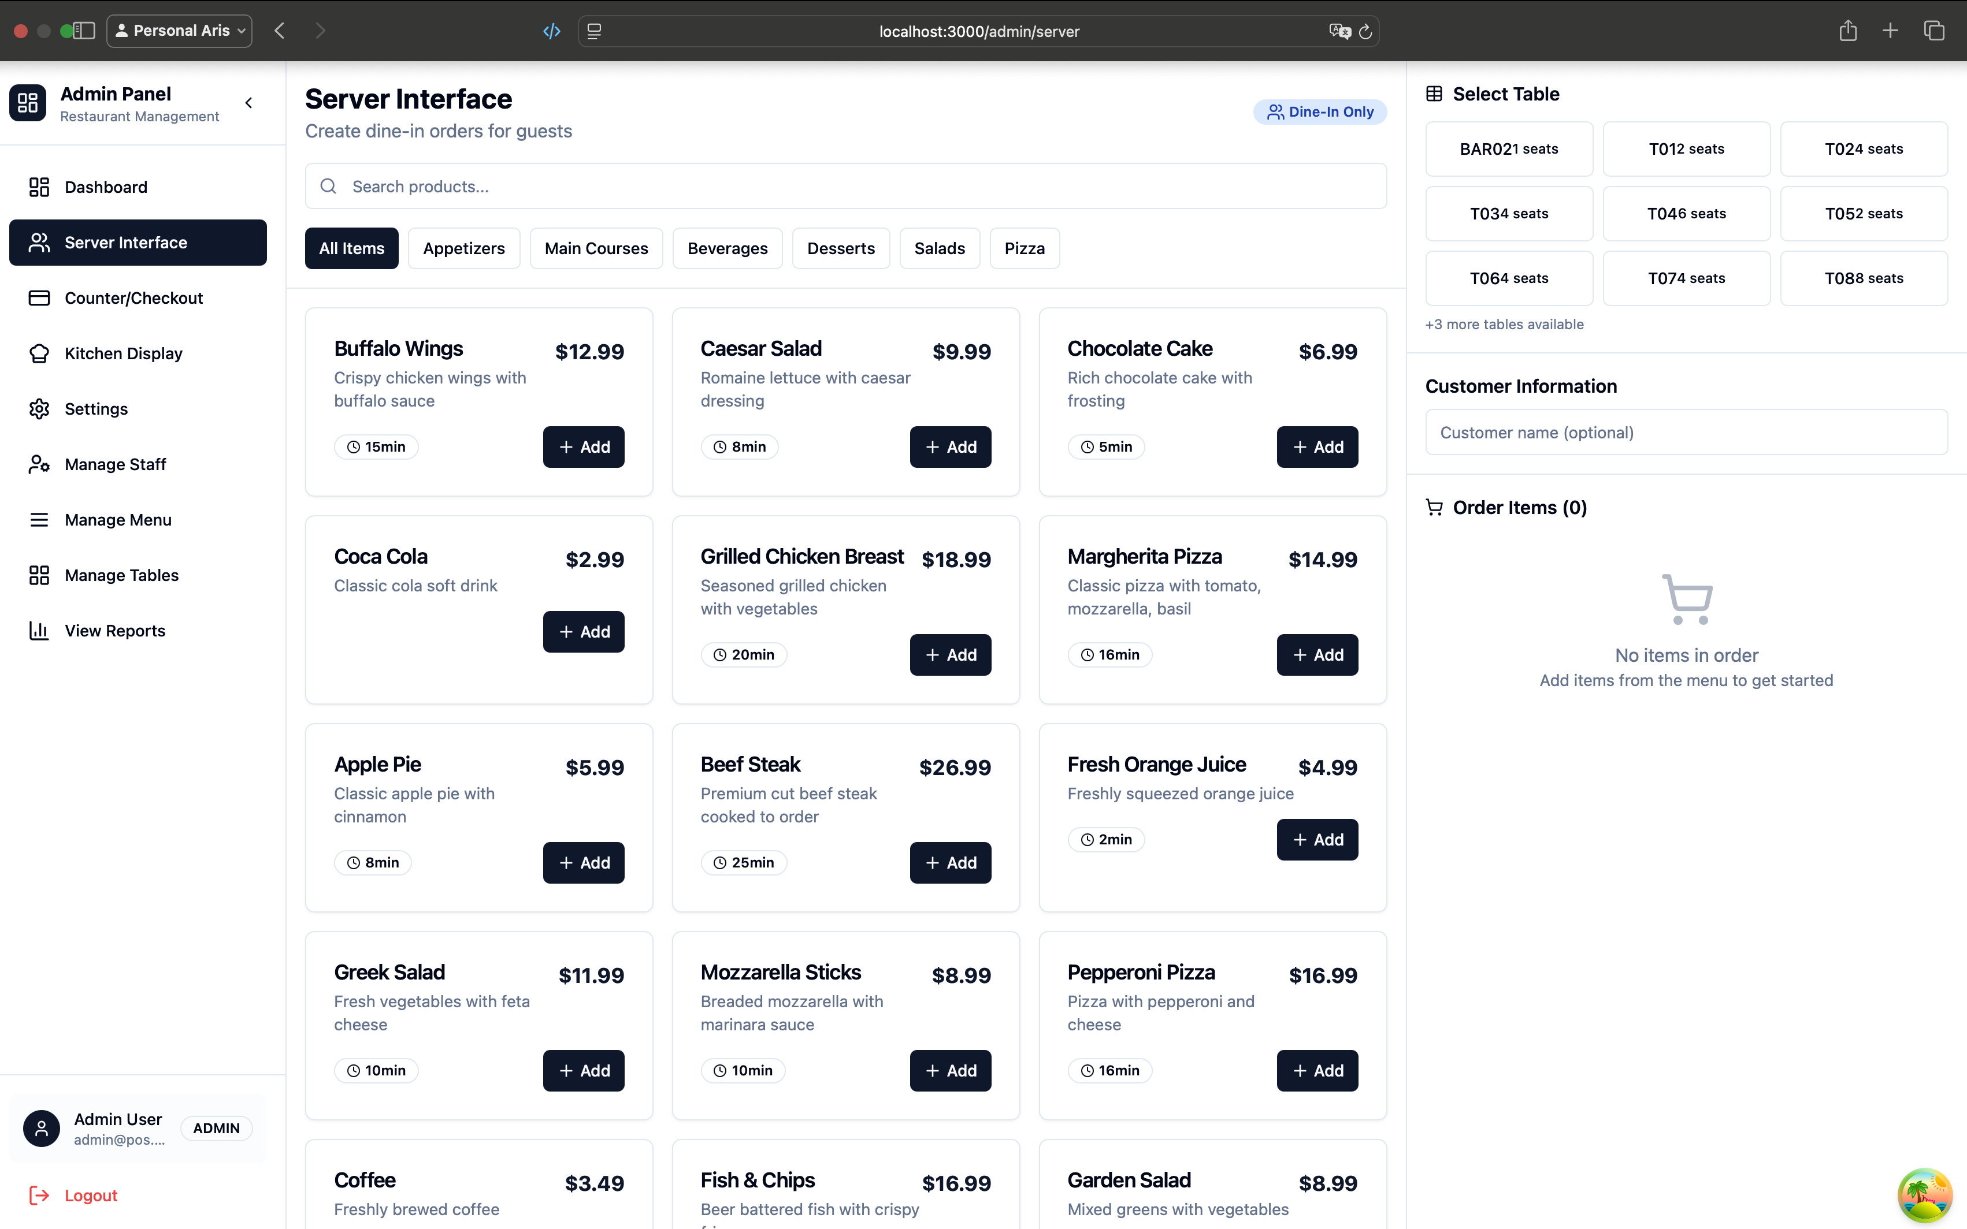Add Fresh Orange Juice to the order
1967x1229 pixels.
(1317, 840)
